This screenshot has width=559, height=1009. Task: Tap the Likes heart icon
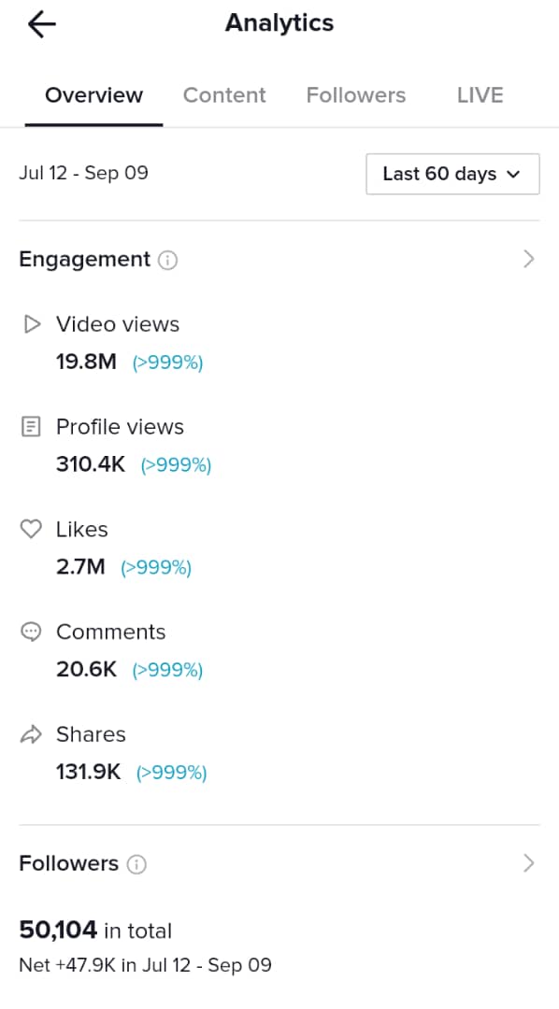click(x=31, y=529)
